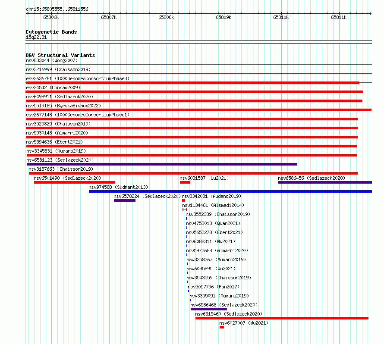Click nsv6088311 (Wu2021) label
The width and height of the screenshot is (384, 344).
[x=211, y=241]
